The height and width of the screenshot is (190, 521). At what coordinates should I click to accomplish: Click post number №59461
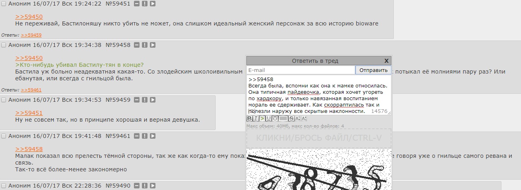(x=118, y=136)
